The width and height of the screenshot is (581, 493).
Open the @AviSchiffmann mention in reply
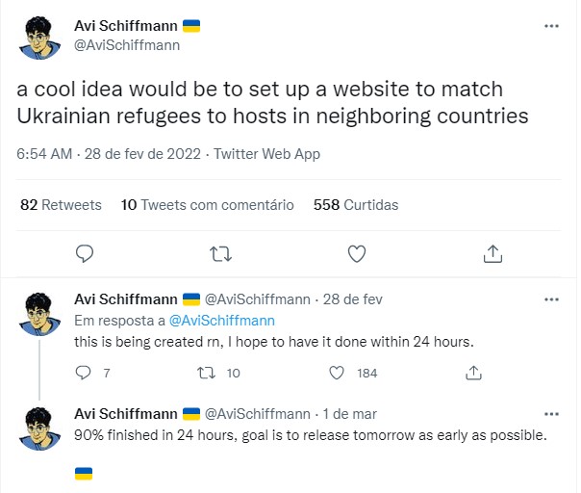tap(222, 321)
